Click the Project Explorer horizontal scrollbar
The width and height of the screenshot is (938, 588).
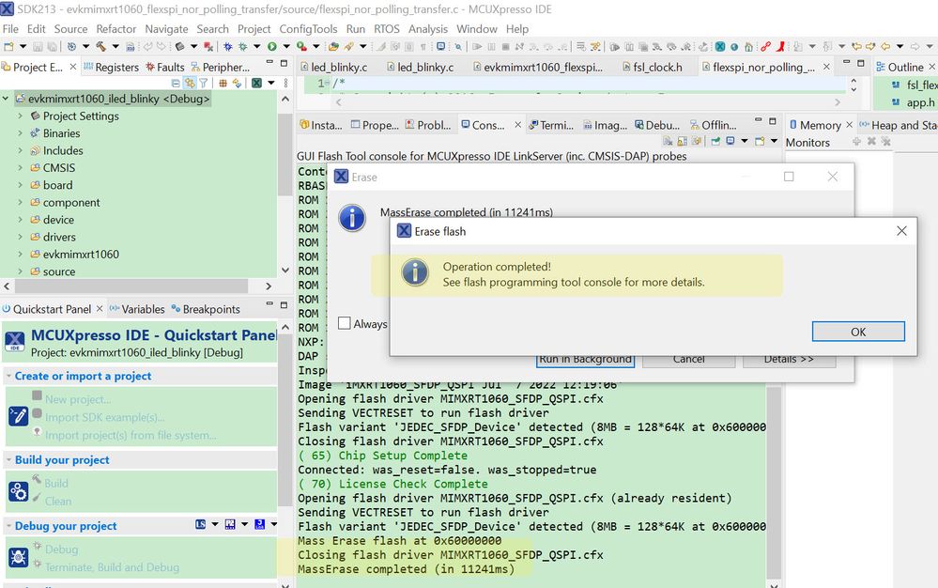(131, 286)
